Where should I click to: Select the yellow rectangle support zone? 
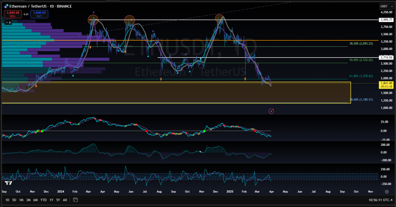[176, 92]
